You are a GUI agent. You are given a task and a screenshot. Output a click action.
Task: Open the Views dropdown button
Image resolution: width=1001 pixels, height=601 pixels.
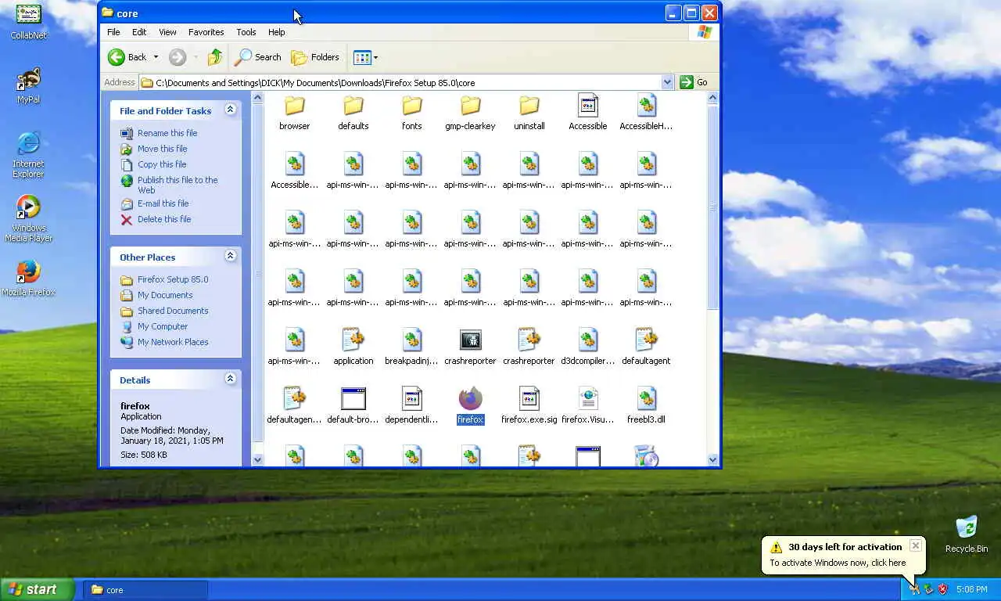coord(365,57)
